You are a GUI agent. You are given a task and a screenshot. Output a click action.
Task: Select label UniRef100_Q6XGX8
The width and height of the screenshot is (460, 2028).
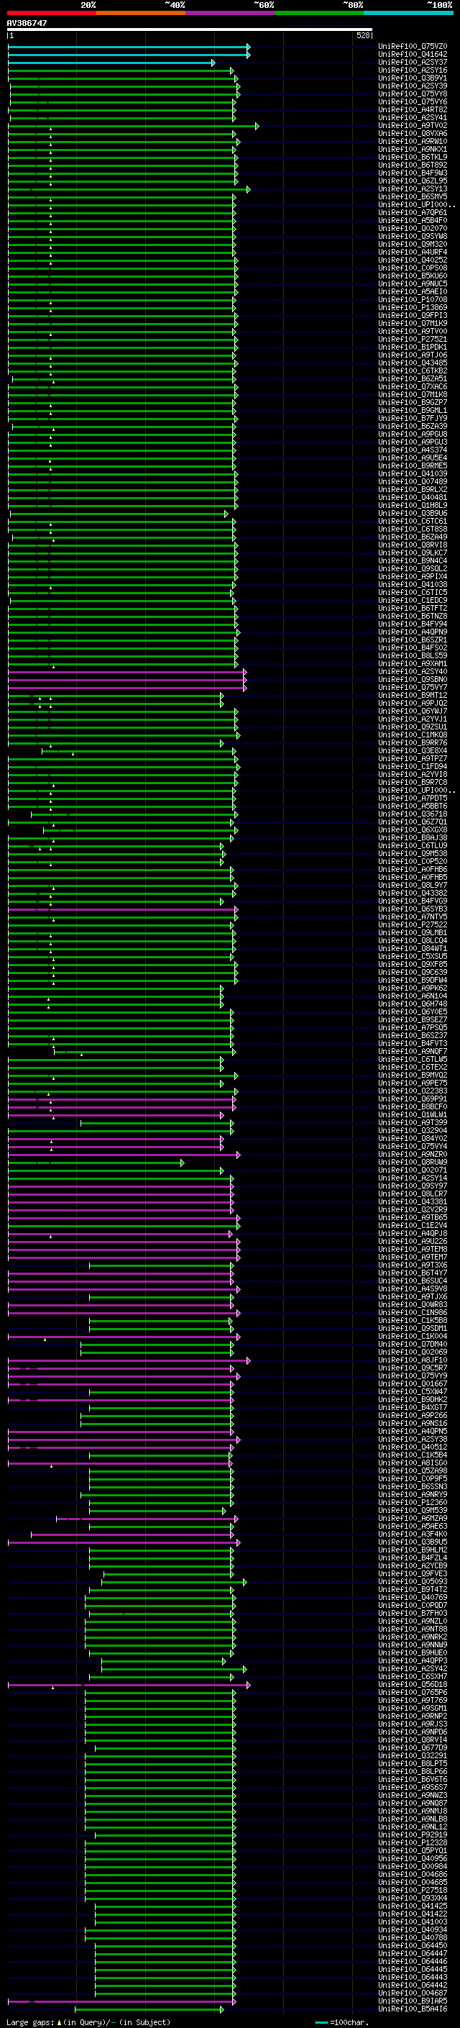point(412,829)
